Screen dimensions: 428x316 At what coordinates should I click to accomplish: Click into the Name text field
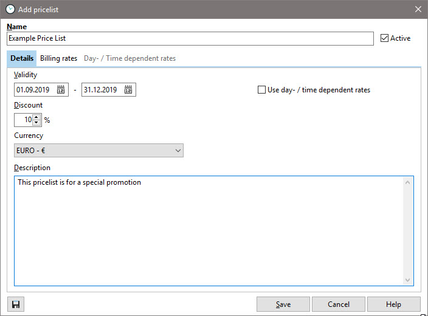pyautogui.click(x=190, y=38)
